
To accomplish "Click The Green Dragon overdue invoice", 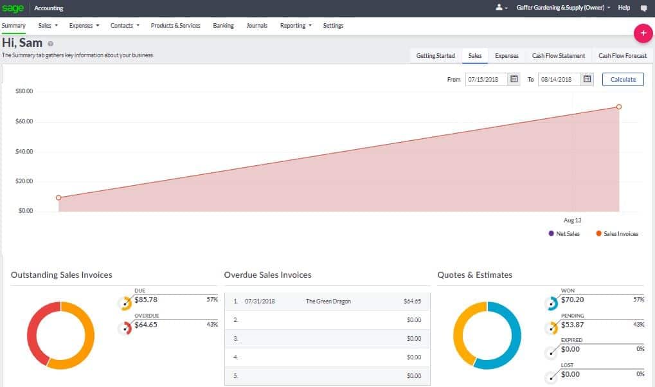I will click(328, 301).
